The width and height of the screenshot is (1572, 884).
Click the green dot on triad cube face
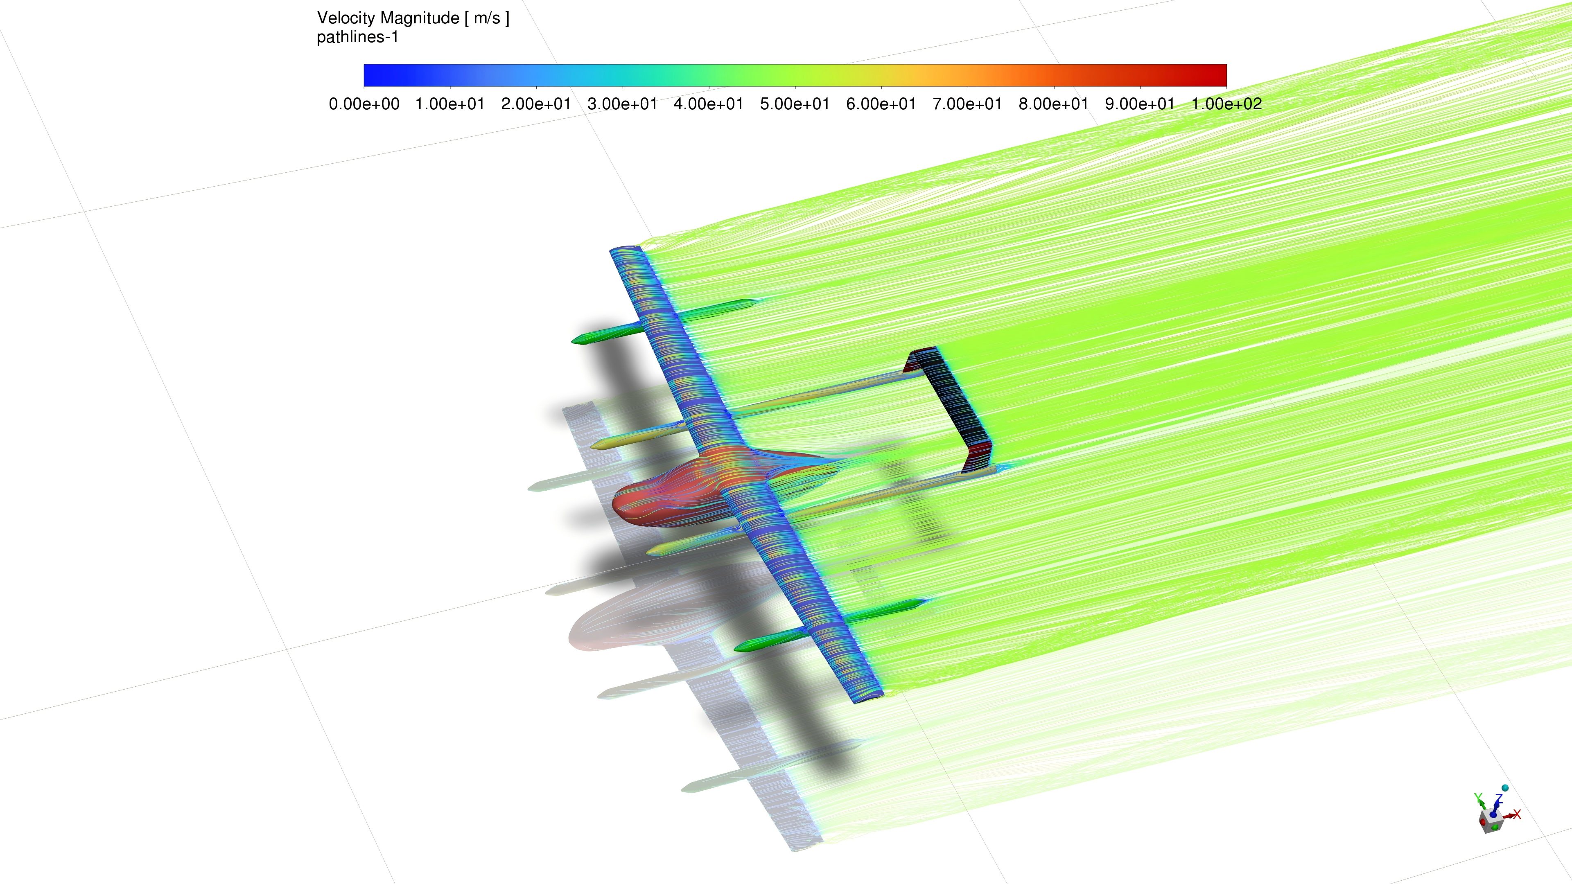pyautogui.click(x=1495, y=827)
